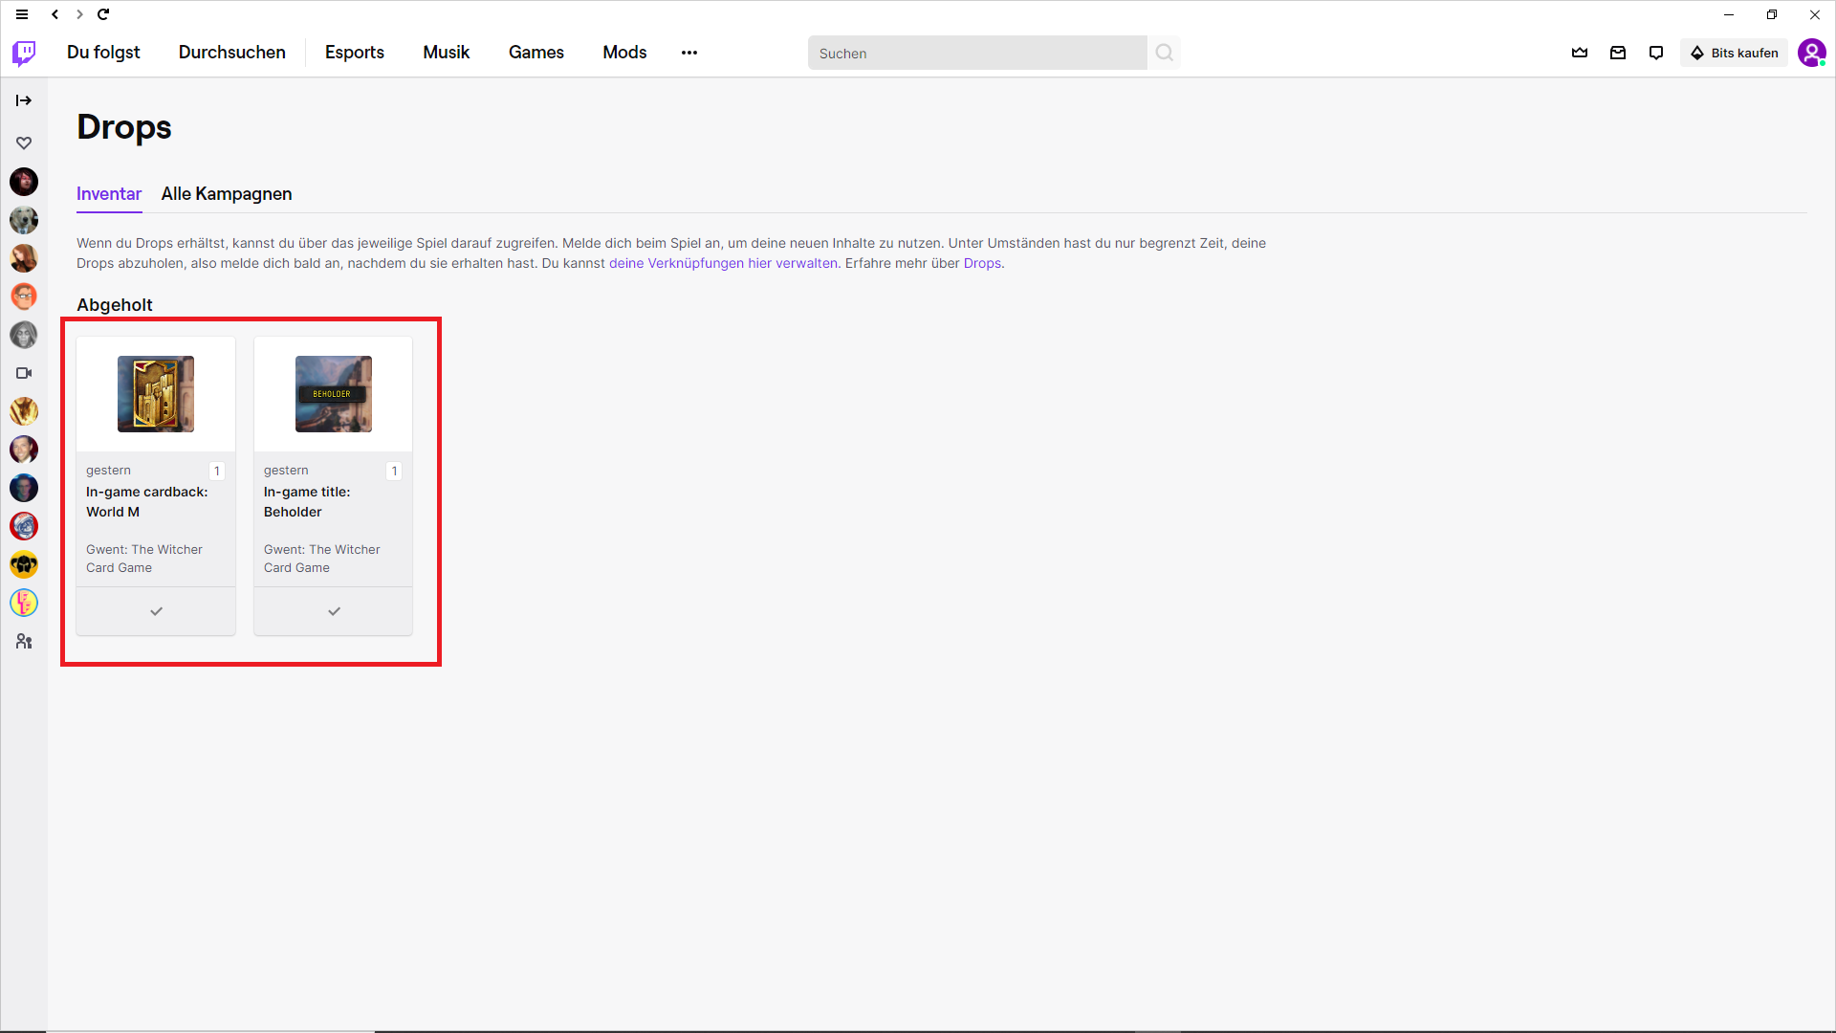
Task: Click the Beholder title thumbnail
Action: [334, 394]
